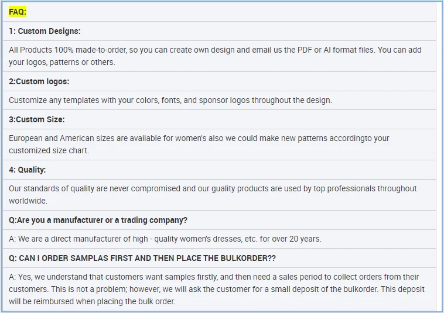Click the highlighted FAQ heading
The image size is (444, 313).
18,12
